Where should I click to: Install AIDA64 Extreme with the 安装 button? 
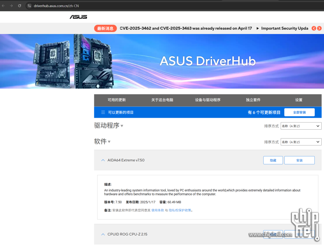pos(300,160)
